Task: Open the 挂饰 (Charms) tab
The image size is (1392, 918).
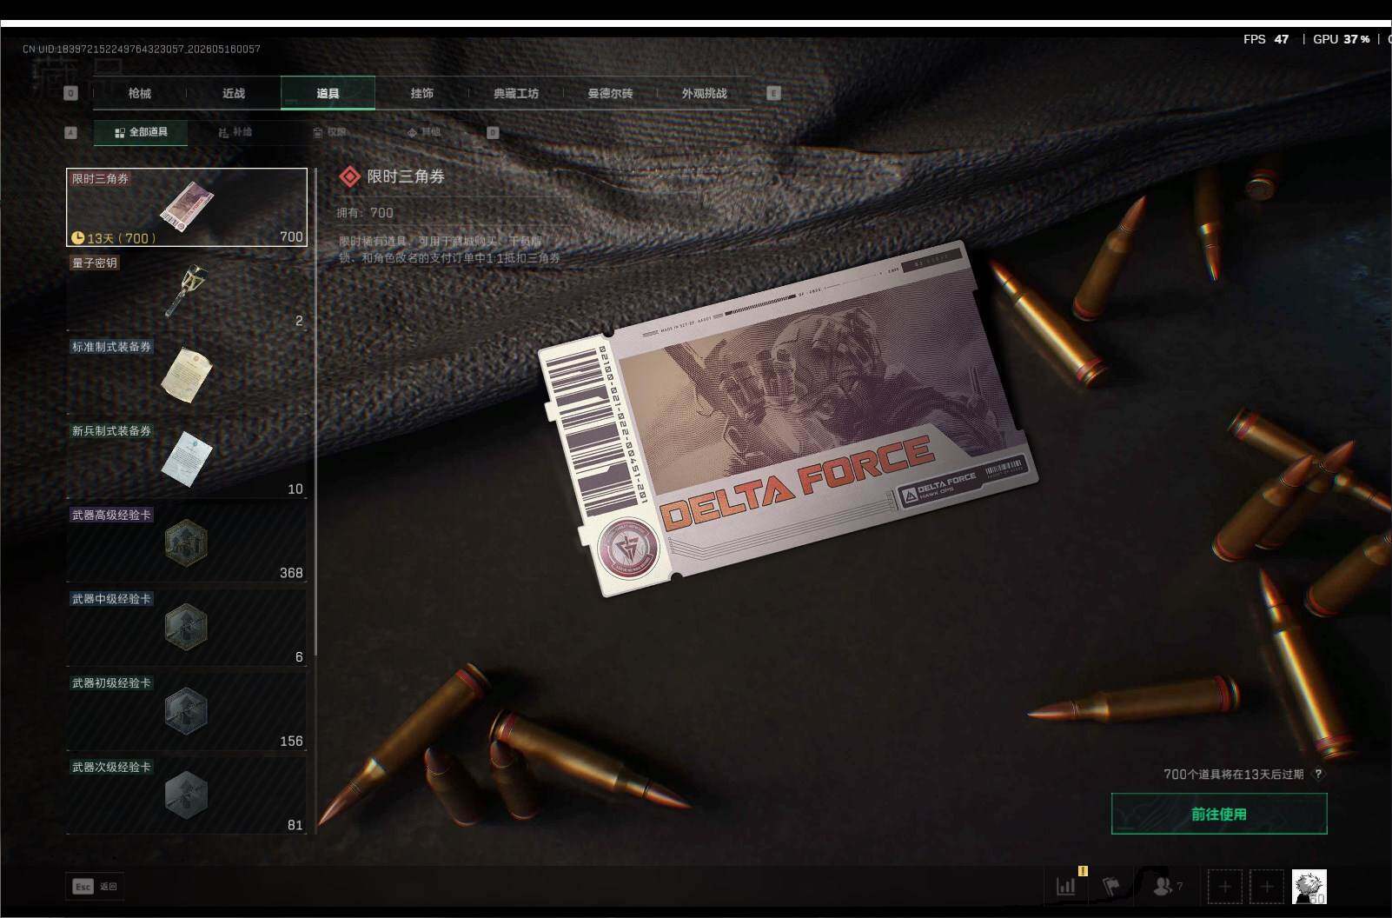Action: (422, 93)
